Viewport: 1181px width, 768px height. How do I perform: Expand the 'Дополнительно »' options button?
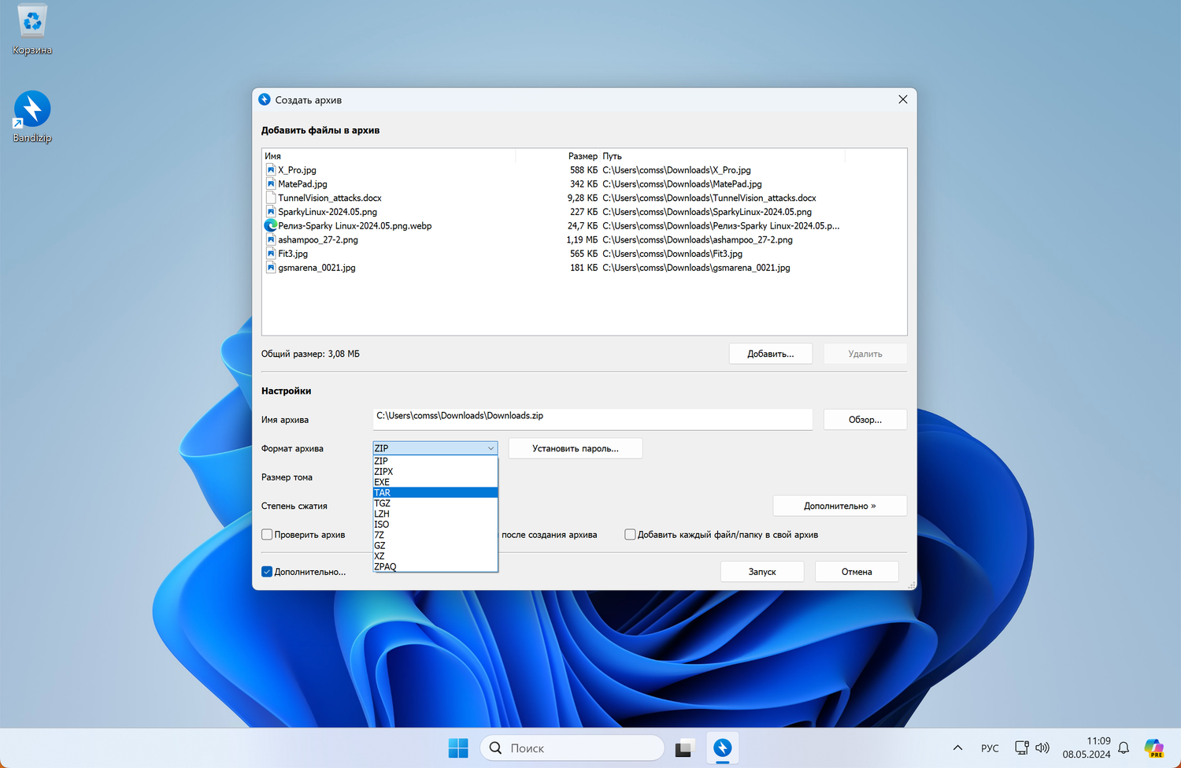[x=839, y=506]
